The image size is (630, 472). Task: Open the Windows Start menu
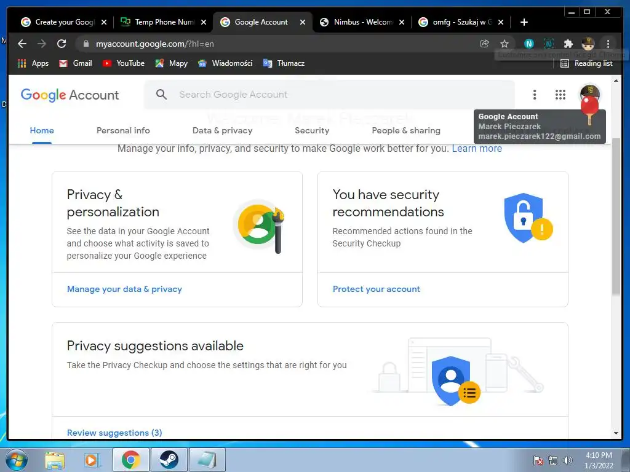17,460
